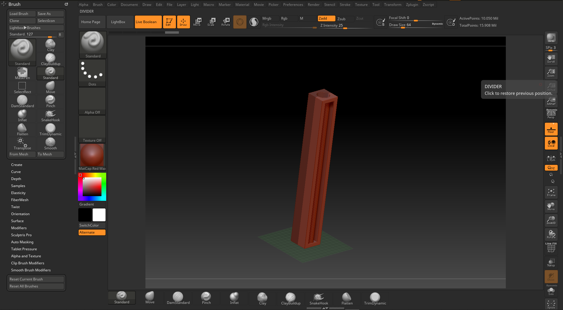The image size is (563, 310).
Task: Expand the Auto Masking section
Action: (22, 242)
